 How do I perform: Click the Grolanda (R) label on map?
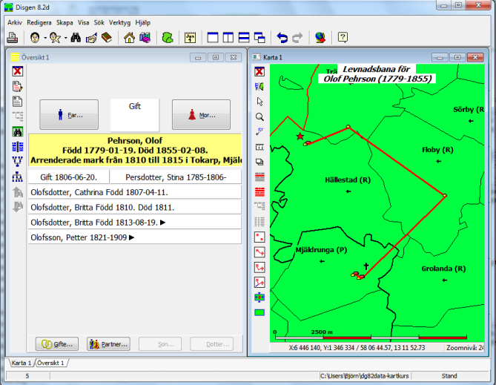click(443, 269)
